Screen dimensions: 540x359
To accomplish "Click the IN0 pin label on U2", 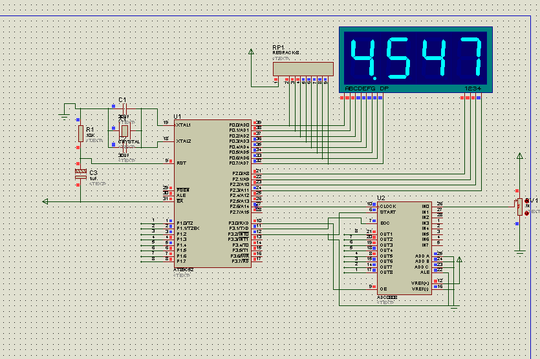I will click(426, 207).
